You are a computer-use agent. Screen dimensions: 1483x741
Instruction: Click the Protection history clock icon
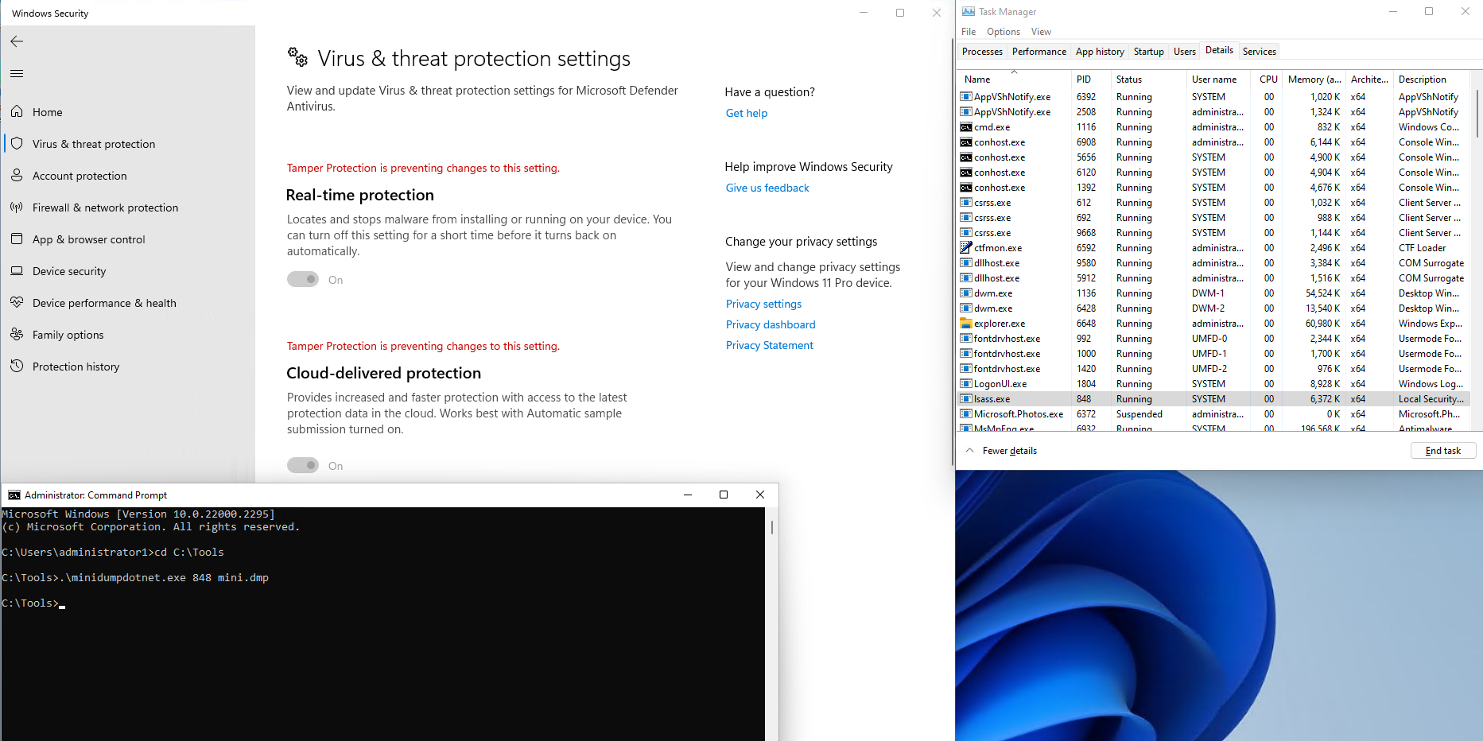tap(17, 366)
